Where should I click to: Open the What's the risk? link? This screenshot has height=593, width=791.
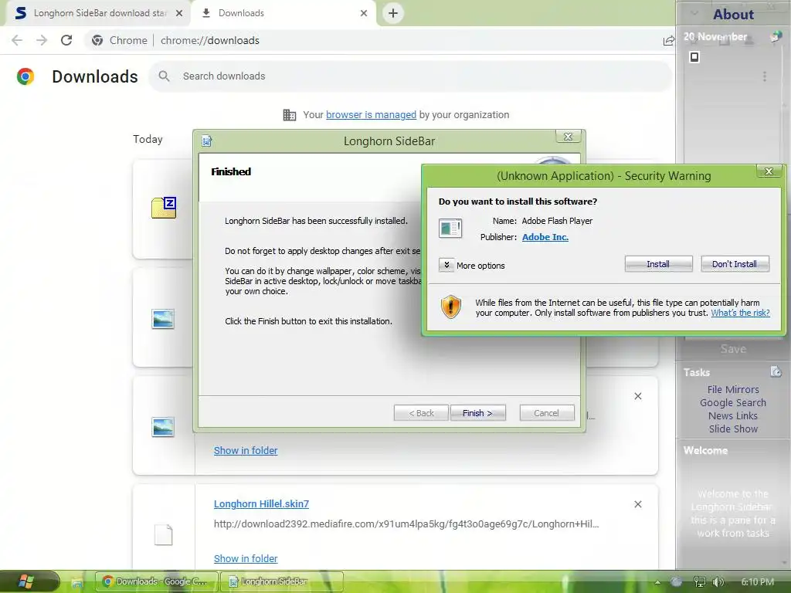(x=740, y=313)
